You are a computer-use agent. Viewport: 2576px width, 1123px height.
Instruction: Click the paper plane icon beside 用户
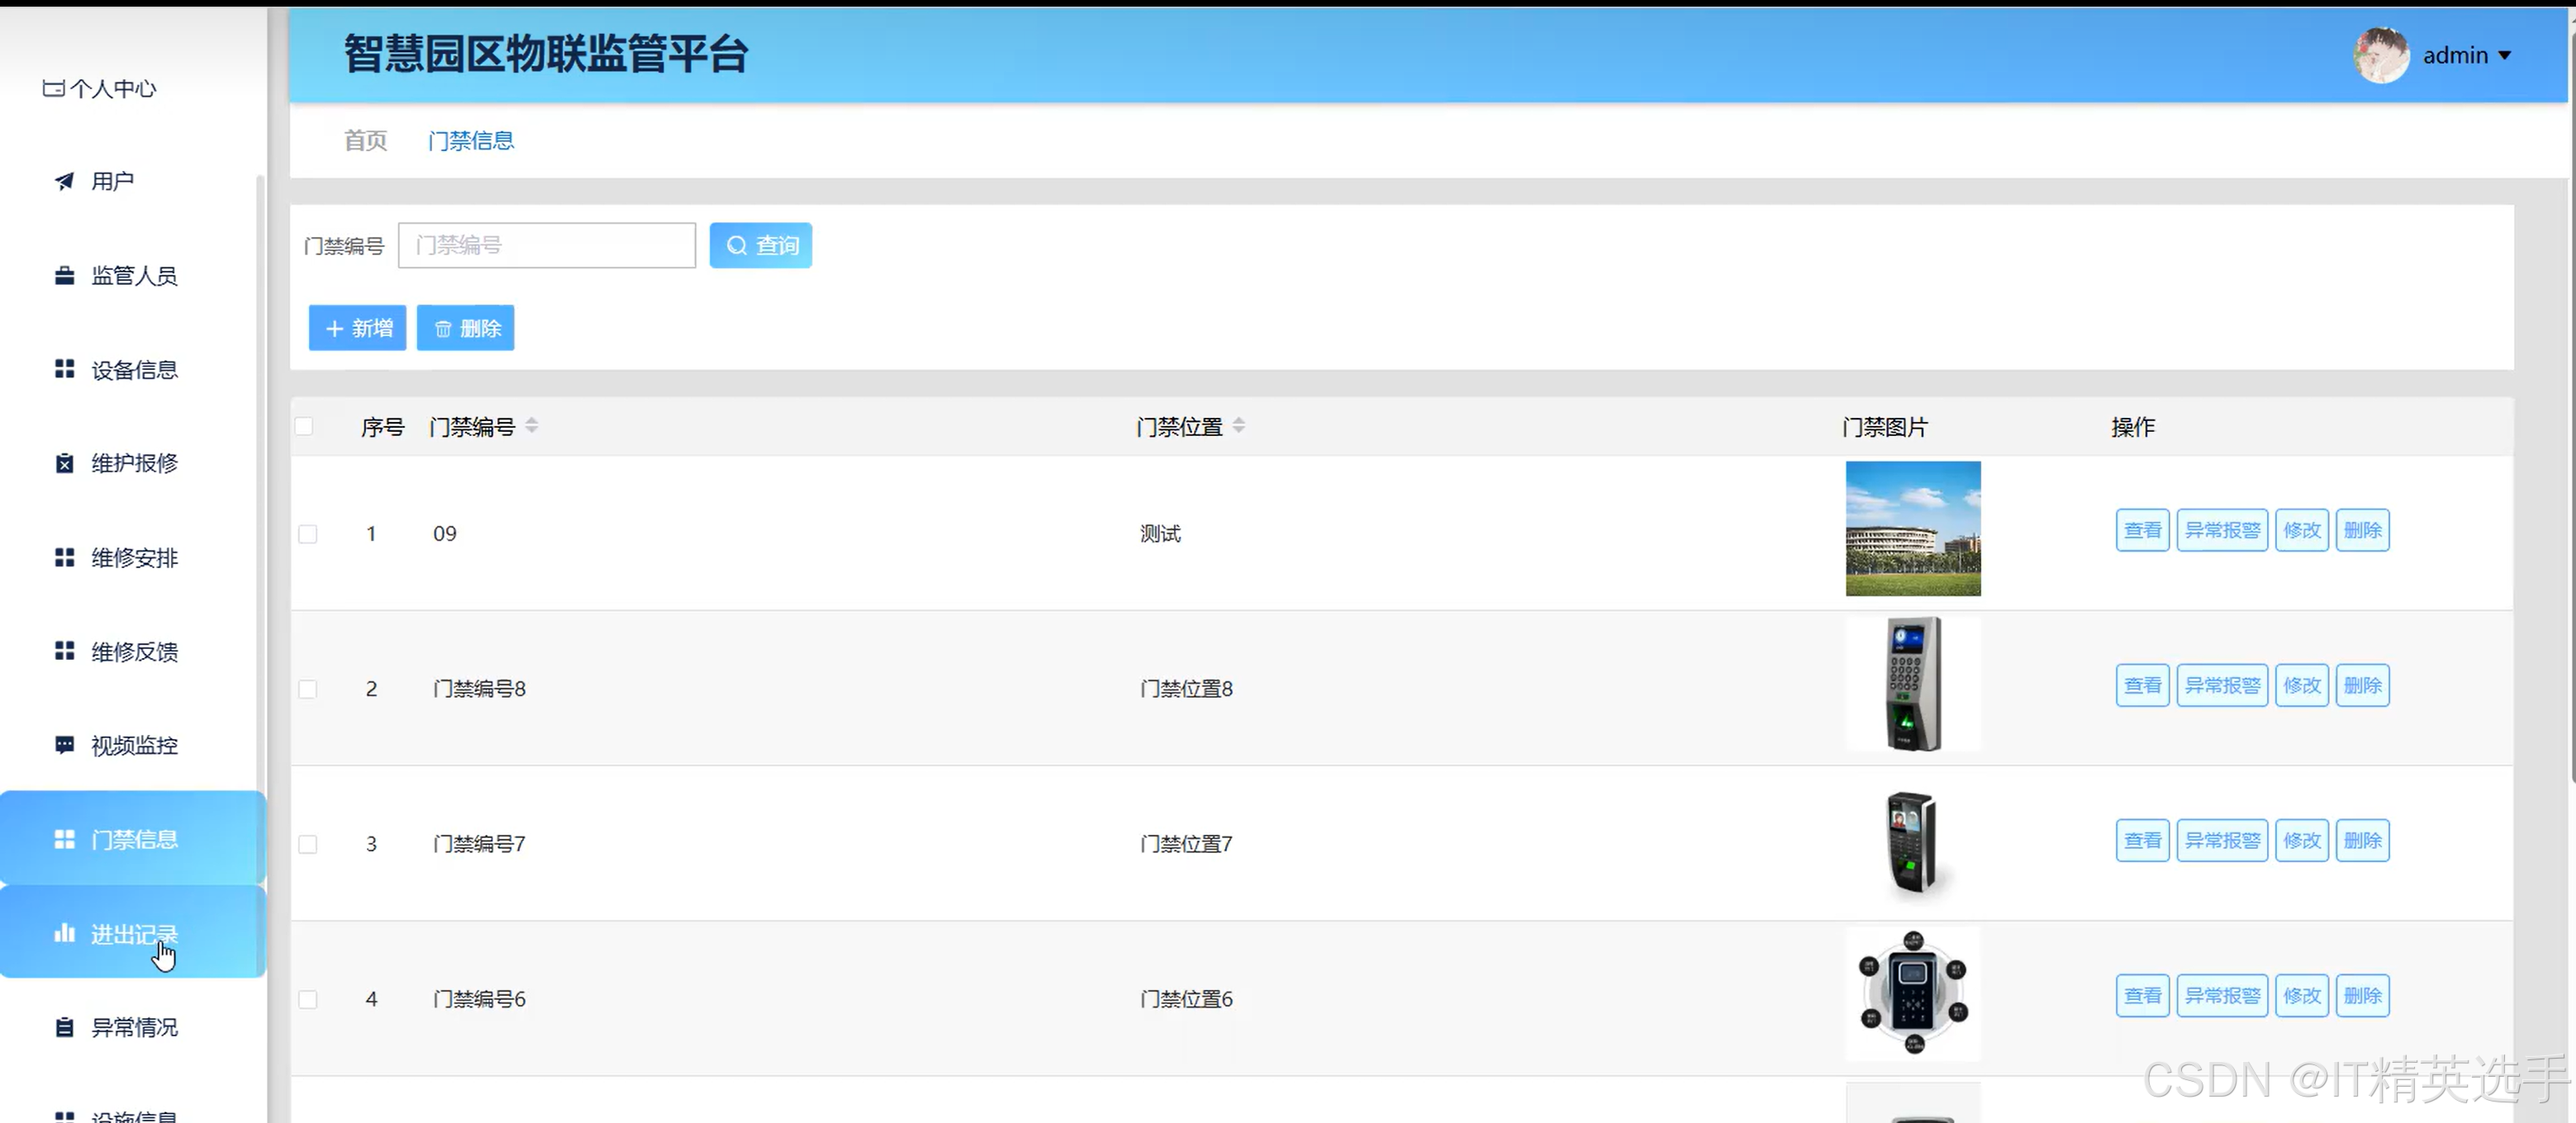(64, 181)
